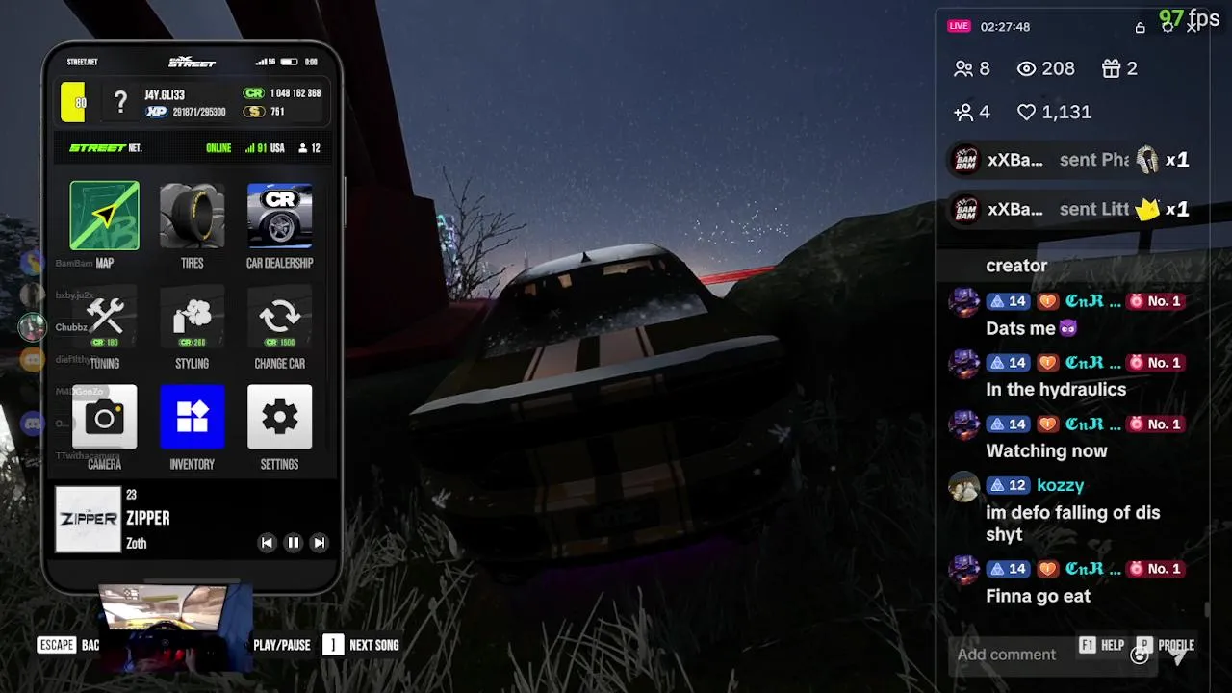Click the 'Finna go eat' chat message
Screen dimensions: 1232x693
tap(1038, 596)
